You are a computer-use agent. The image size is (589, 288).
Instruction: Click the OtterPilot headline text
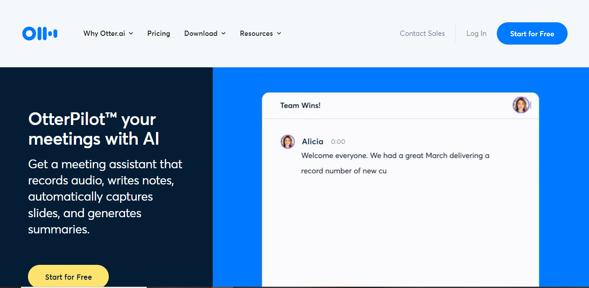94,129
